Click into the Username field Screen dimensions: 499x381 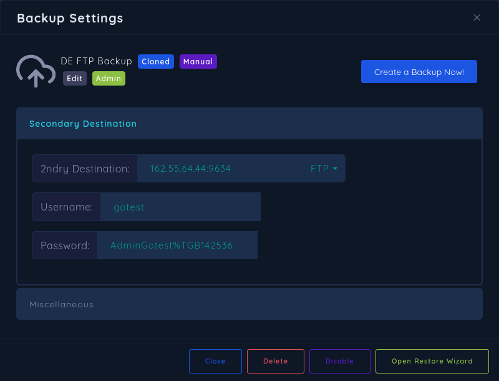[180, 207]
